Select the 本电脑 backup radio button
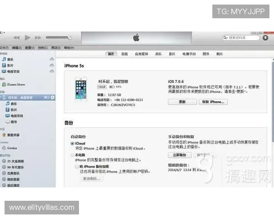 [x=72, y=155]
